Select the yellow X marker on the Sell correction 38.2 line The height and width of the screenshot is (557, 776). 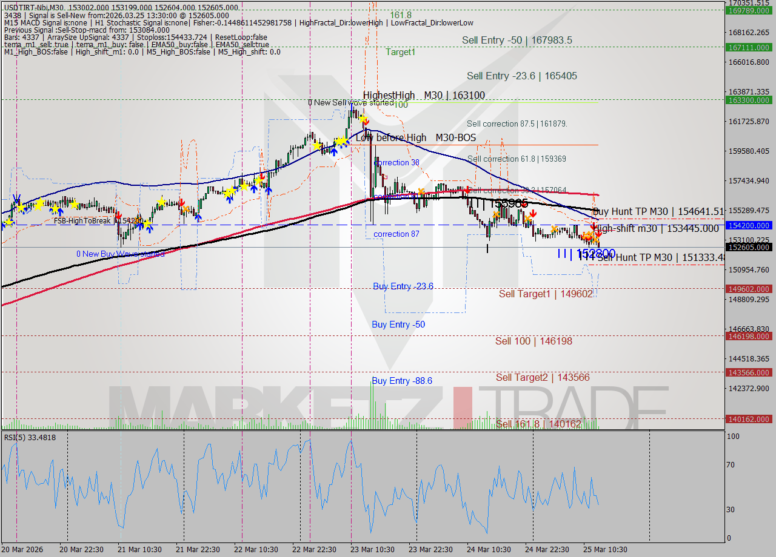(420, 191)
